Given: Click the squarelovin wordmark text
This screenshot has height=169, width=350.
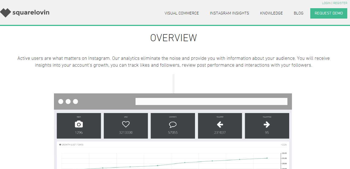Looking at the screenshot, I should tap(31, 13).
